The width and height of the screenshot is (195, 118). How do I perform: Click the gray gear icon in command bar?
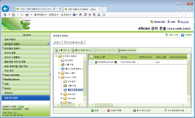(x=104, y=15)
